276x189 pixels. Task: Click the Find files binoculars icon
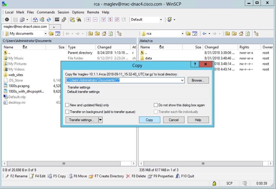[x=79, y=20]
